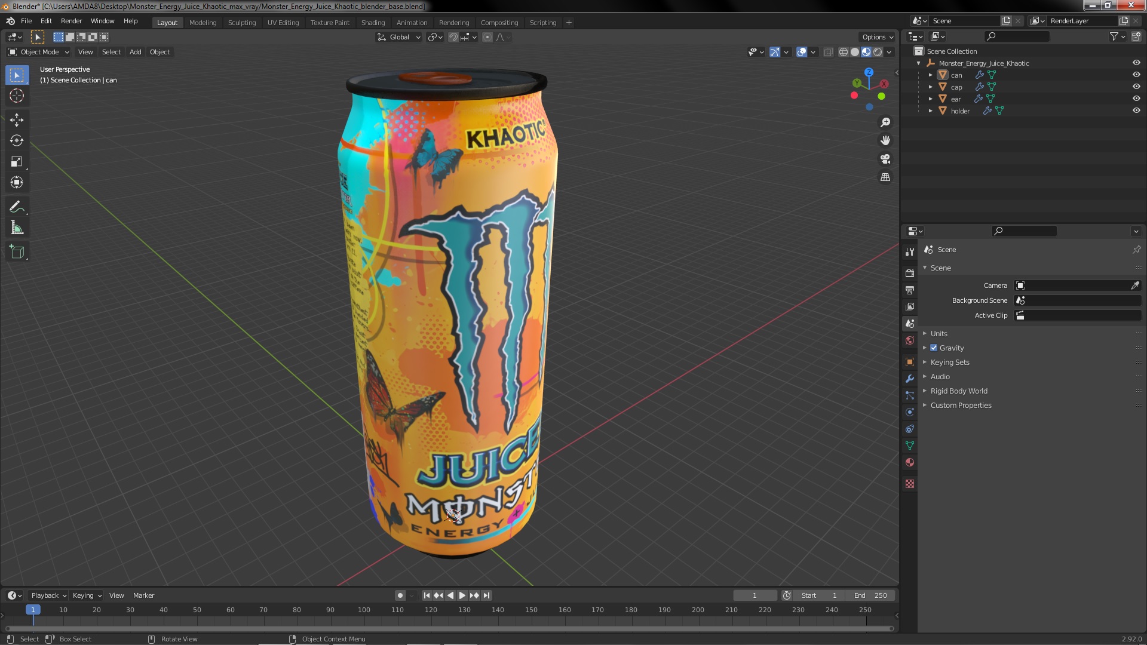The height and width of the screenshot is (645, 1147).
Task: Hide the ear object in outliner
Action: 1136,99
